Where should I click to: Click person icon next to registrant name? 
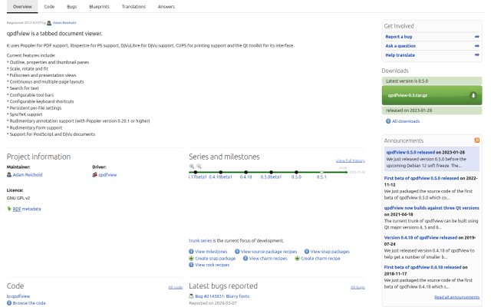49,23
